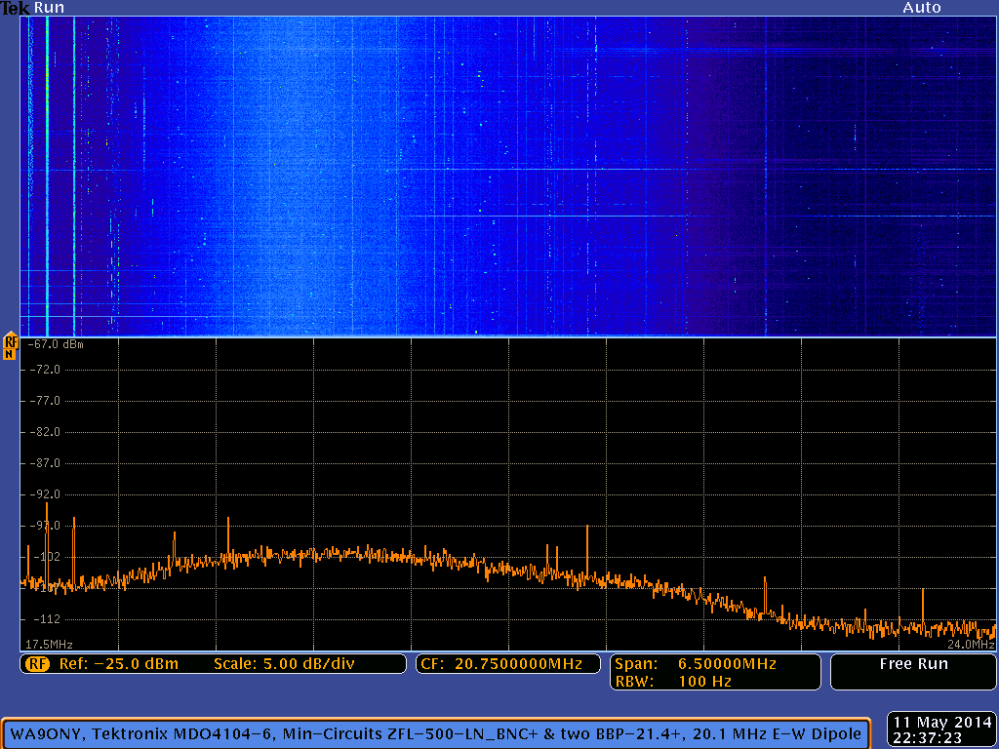999x749 pixels.
Task: Click the 22:37:23 time display
Action: 928,739
